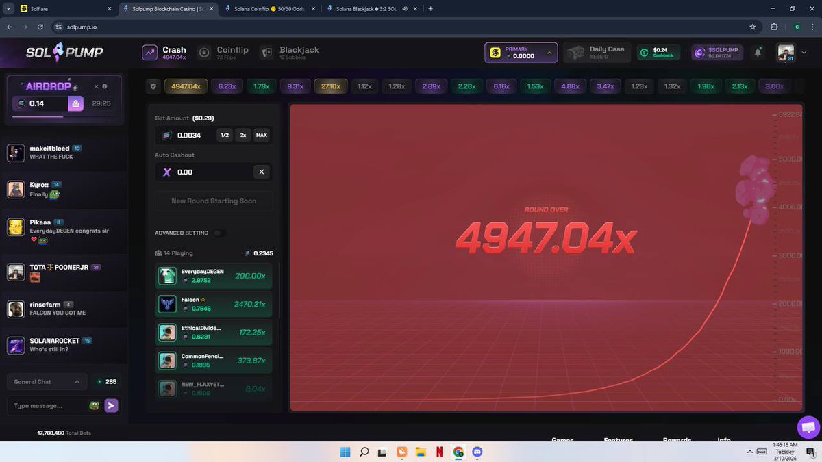Open browser extensions puzzle icon
Image resolution: width=822 pixels, height=462 pixels.
coord(775,27)
